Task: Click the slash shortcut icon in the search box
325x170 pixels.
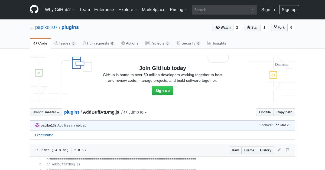Action: point(252,10)
